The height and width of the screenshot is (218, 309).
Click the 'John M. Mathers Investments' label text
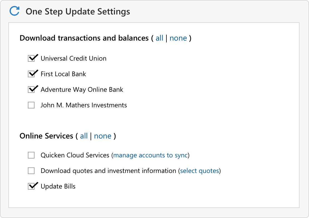pos(84,105)
